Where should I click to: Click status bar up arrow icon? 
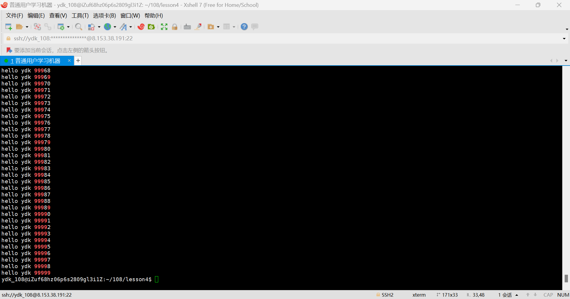(x=528, y=295)
